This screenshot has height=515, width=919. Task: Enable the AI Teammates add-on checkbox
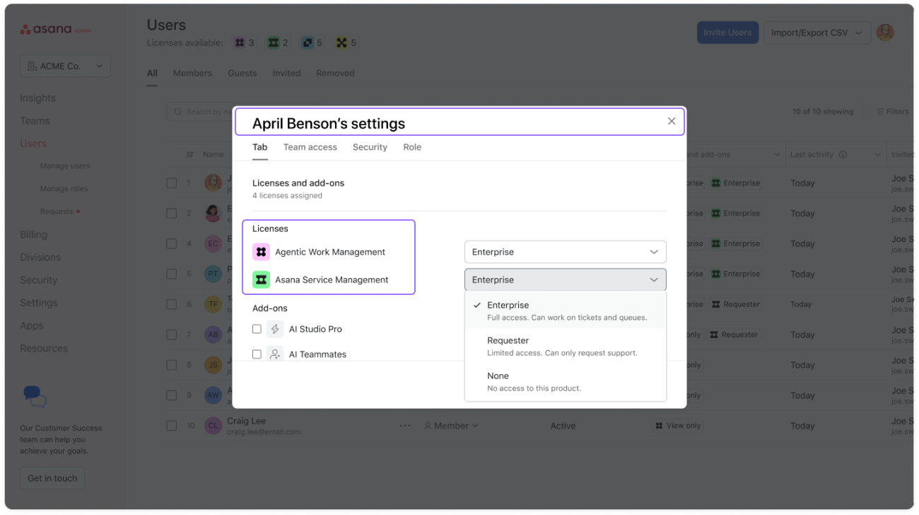pyautogui.click(x=257, y=354)
